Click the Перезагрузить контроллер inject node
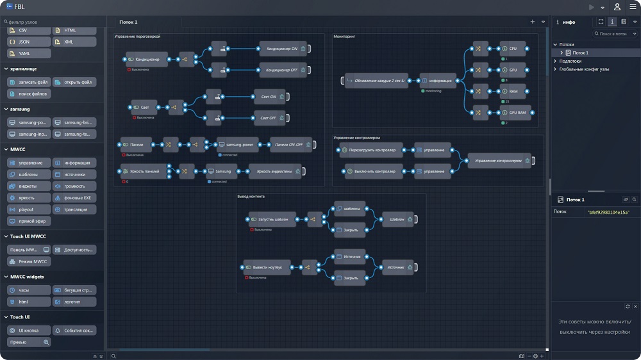The height and width of the screenshot is (360, 641). [372, 151]
